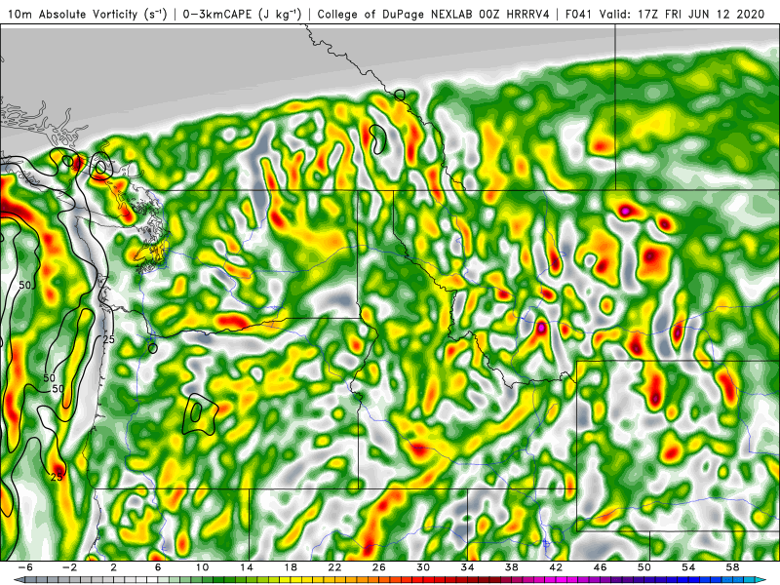The width and height of the screenshot is (780, 585).
Task: Click the '00Z HRRRV4' model run text
Action: click(513, 14)
